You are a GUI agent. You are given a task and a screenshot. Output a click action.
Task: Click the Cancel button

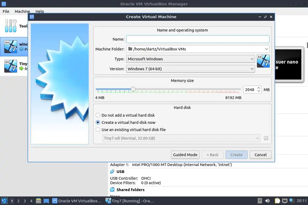(x=261, y=155)
